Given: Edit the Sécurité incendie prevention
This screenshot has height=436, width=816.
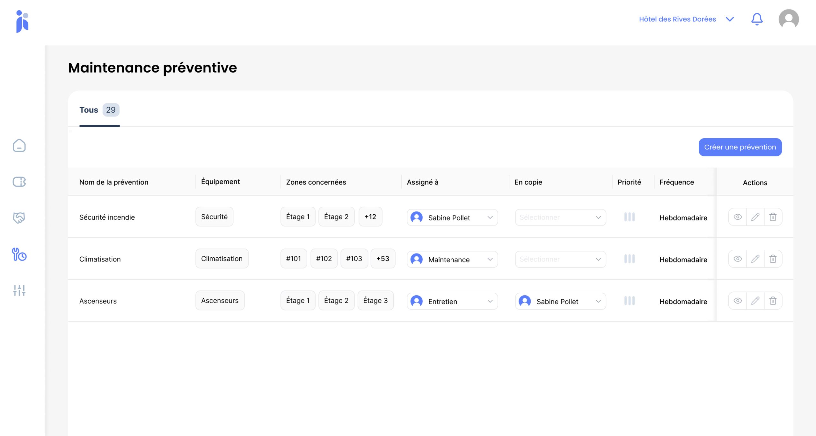Looking at the screenshot, I should 755,217.
